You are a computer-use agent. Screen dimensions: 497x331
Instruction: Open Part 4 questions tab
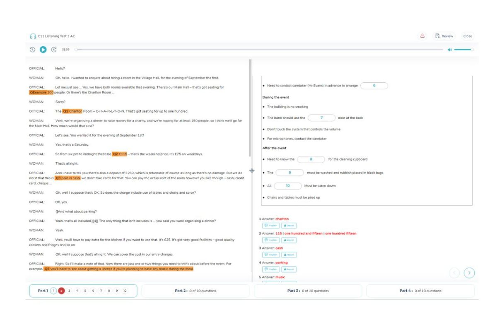420,291
